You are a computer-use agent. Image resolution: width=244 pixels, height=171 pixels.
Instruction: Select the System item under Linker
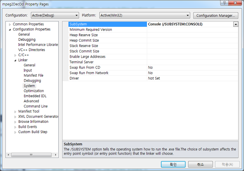pos(29,86)
